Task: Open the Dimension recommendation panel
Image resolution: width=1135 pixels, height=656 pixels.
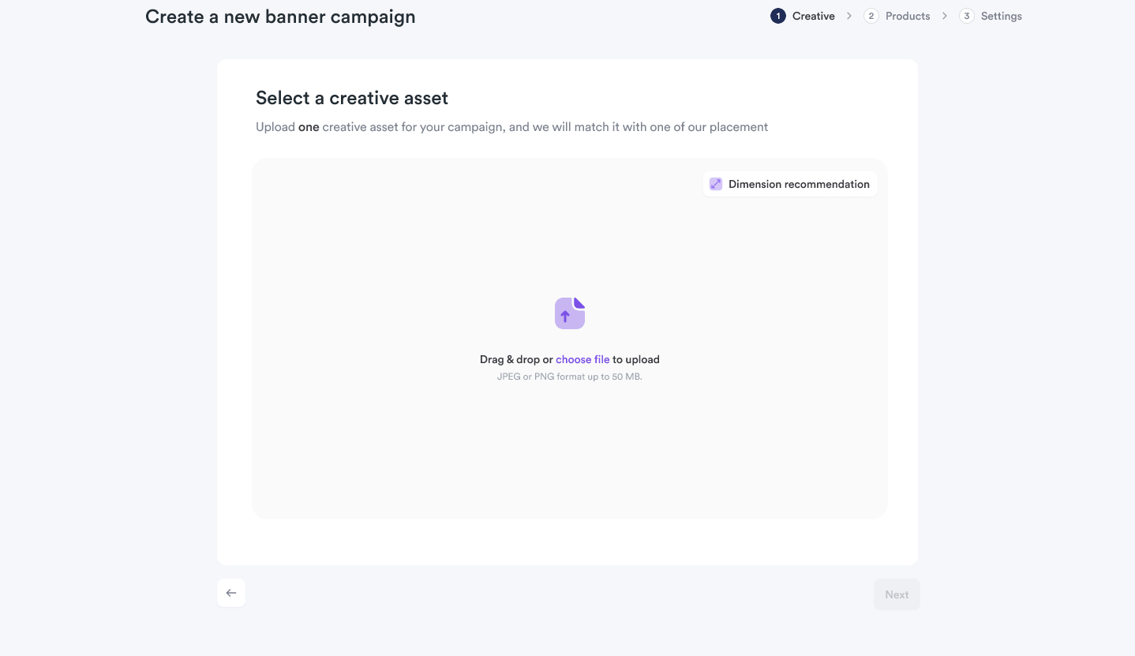Action: point(790,183)
